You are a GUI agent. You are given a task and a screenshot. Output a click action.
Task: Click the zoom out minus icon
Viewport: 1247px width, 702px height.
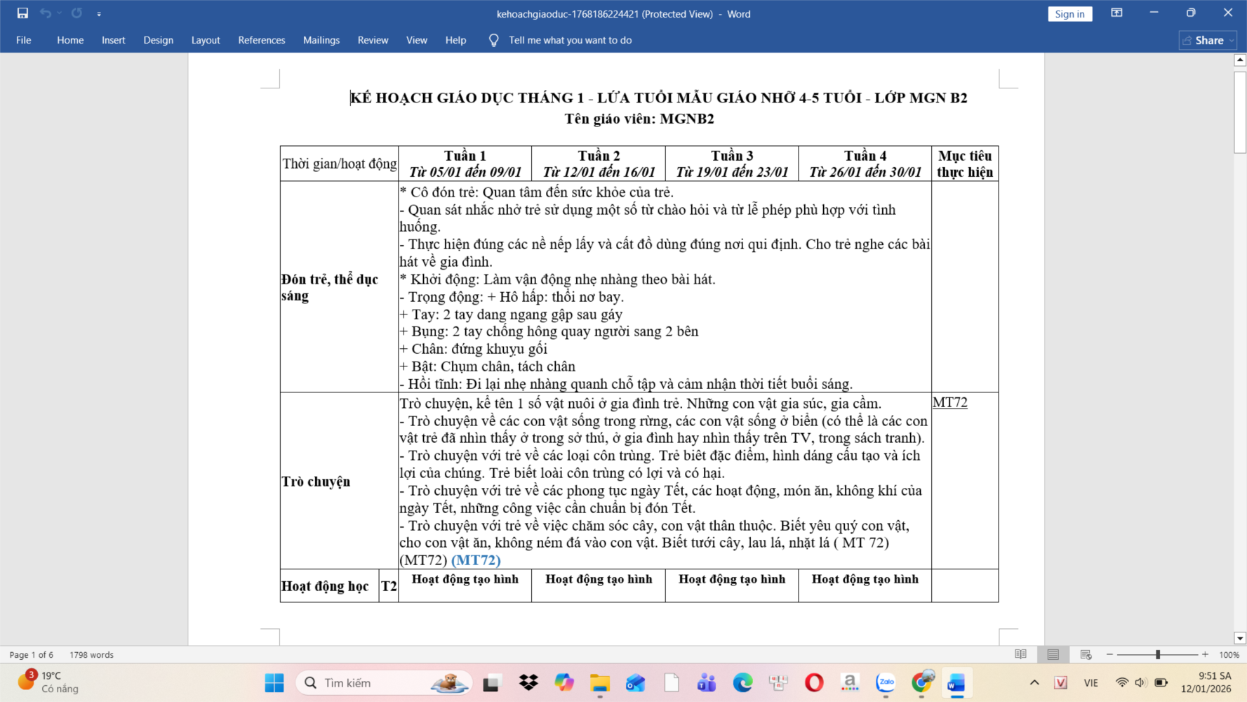point(1109,654)
